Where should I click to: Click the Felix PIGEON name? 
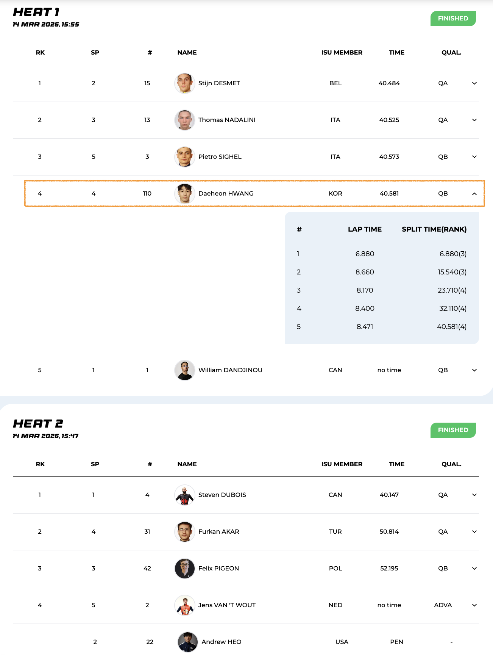click(218, 569)
